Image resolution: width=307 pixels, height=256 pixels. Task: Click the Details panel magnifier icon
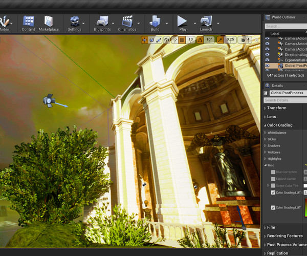point(268,86)
